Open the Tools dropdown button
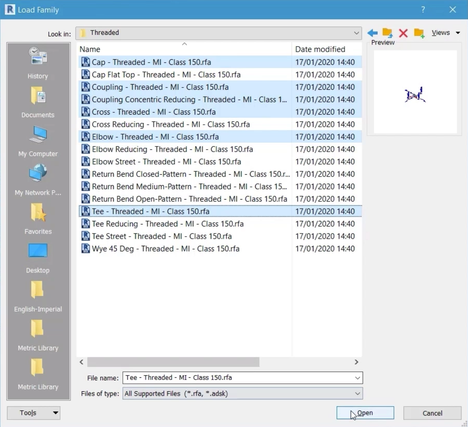 coord(34,413)
